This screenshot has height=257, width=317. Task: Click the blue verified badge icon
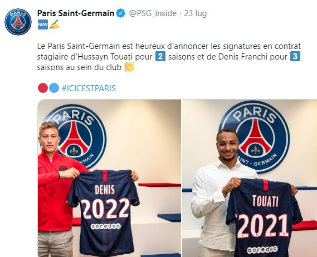point(121,13)
